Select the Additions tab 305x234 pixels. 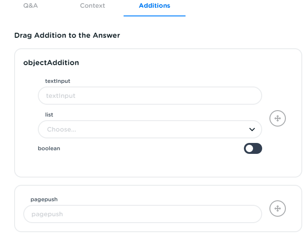(x=155, y=6)
